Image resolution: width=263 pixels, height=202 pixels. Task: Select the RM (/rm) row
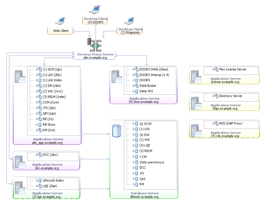coord(45,130)
